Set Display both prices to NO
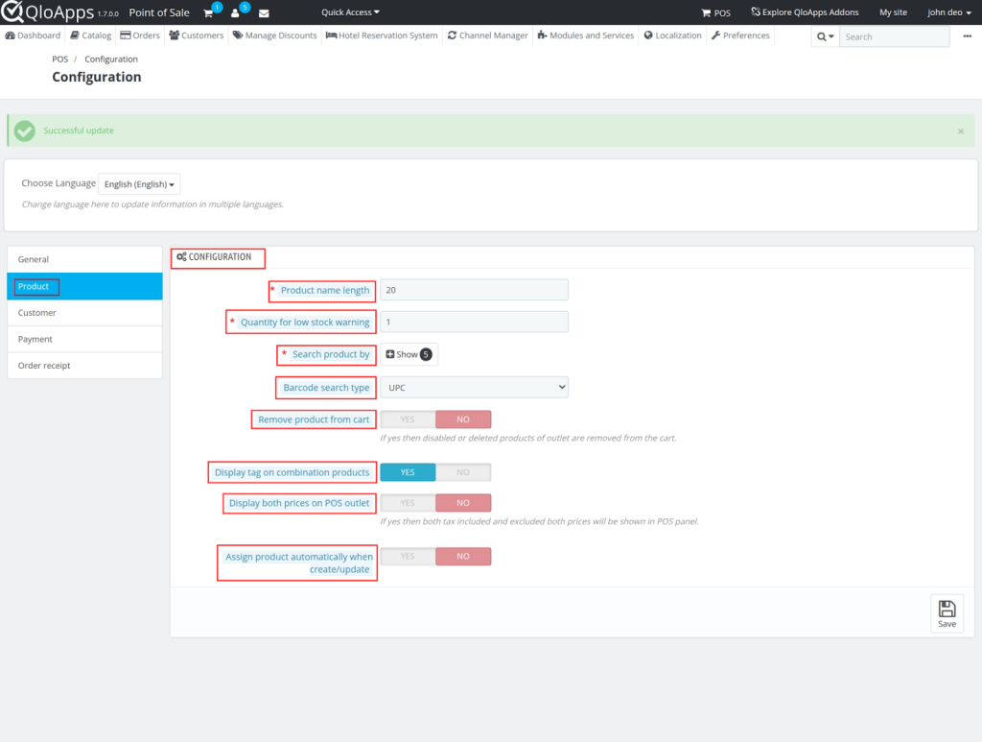Viewport: 982px width, 742px height. pyautogui.click(x=463, y=503)
